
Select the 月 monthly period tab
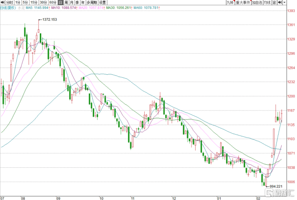pos(72,3)
